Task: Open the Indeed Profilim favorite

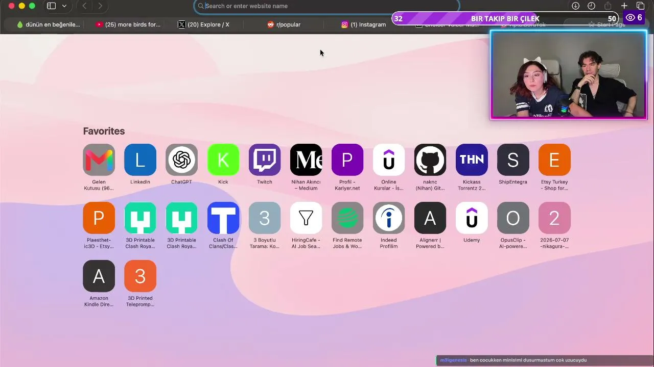Action: coord(389,218)
